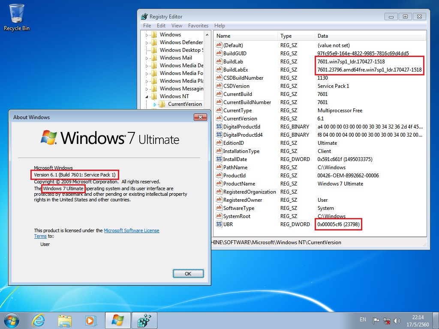This screenshot has height=329, width=439.
Task: Click the BuildGUID string value icon
Action: click(x=219, y=53)
